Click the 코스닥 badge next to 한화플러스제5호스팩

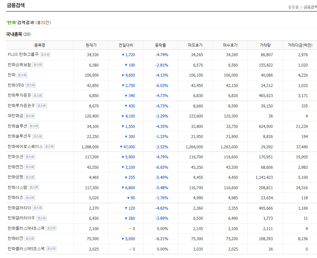coord(51,249)
